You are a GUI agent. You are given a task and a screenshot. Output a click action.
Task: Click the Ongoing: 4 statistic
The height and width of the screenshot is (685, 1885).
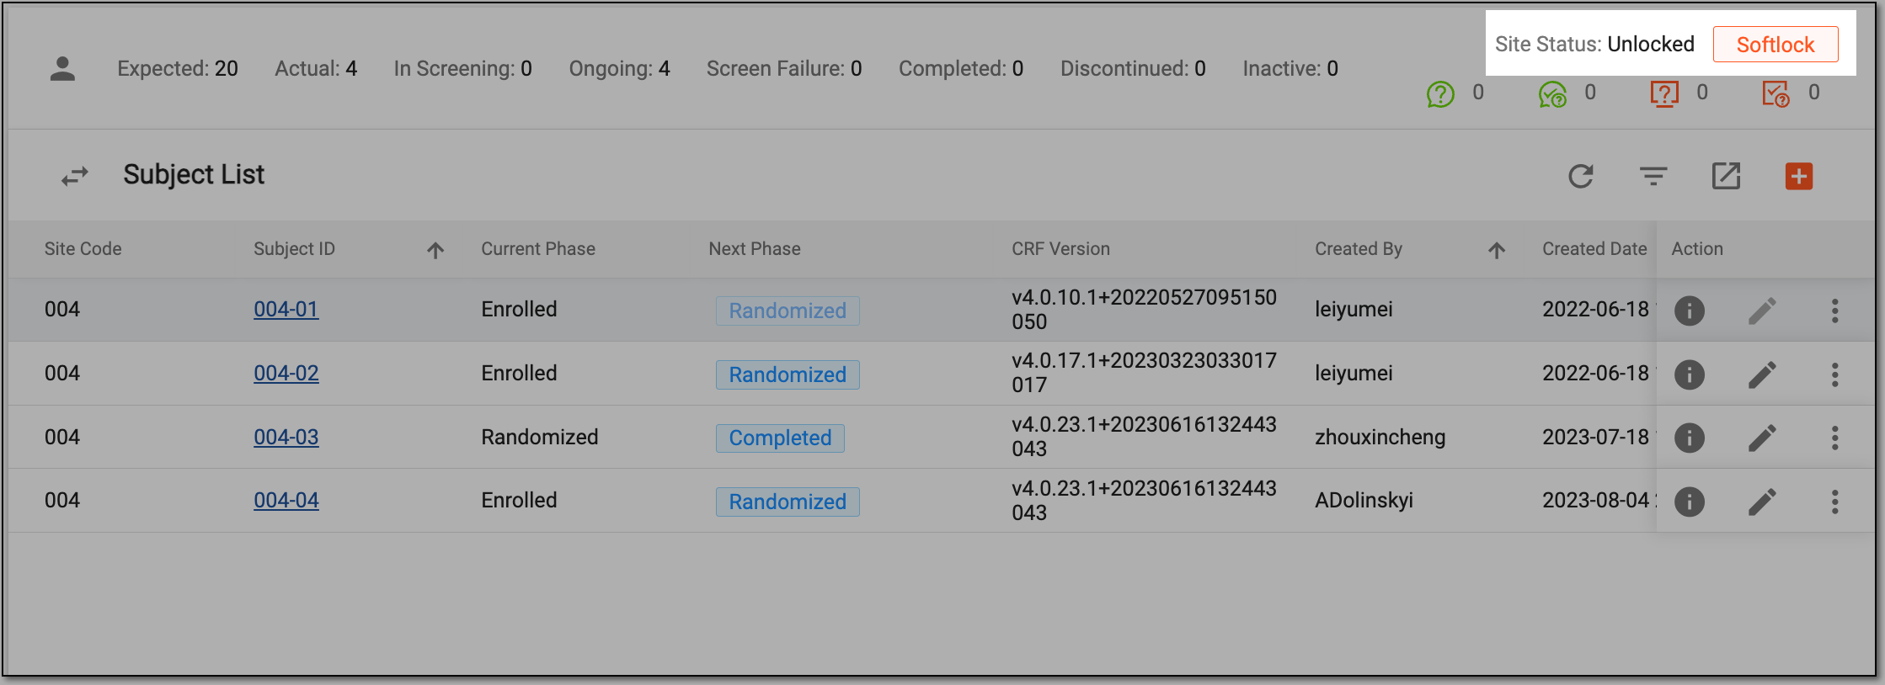620,69
